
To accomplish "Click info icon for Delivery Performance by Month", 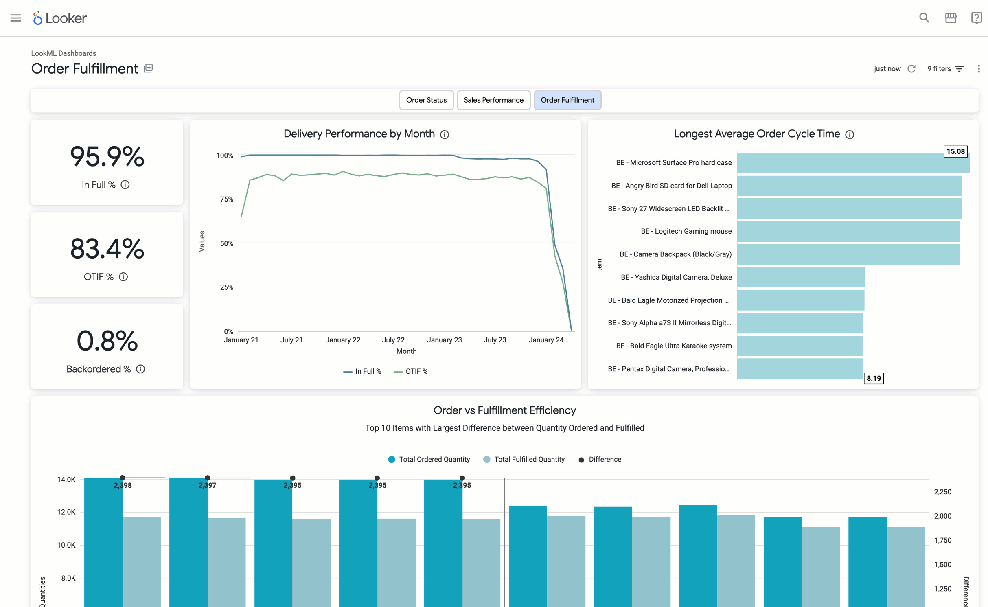I will [445, 134].
